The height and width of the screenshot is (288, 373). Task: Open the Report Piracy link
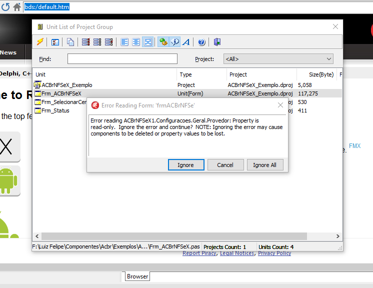click(x=199, y=253)
